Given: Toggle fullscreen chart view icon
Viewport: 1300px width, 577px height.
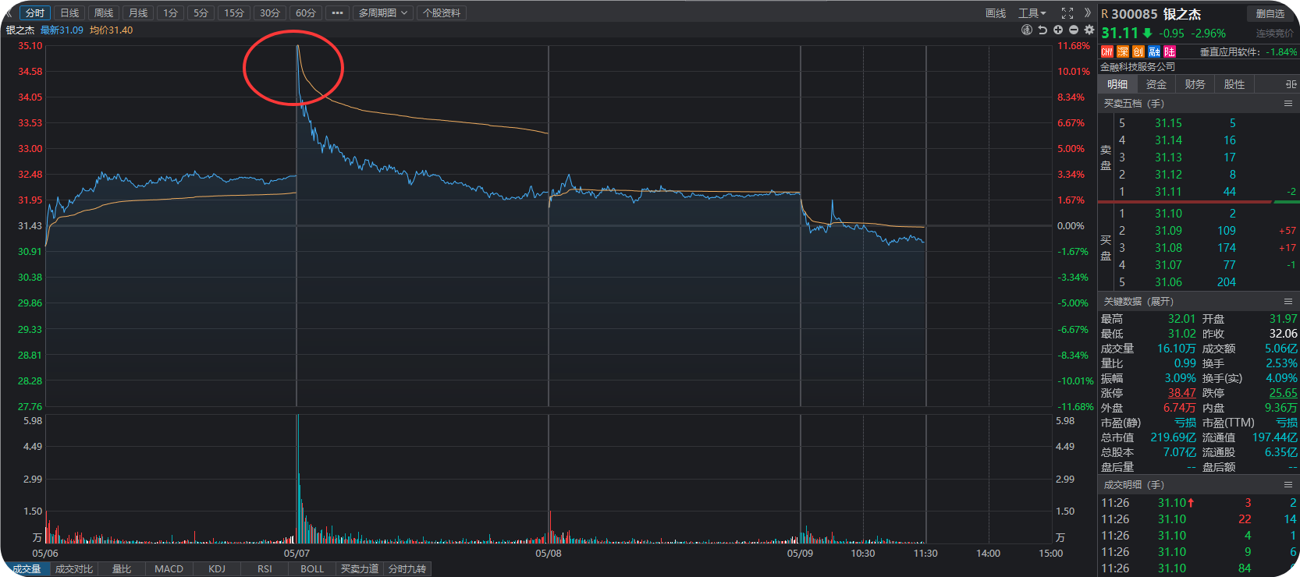Looking at the screenshot, I should tap(1067, 13).
